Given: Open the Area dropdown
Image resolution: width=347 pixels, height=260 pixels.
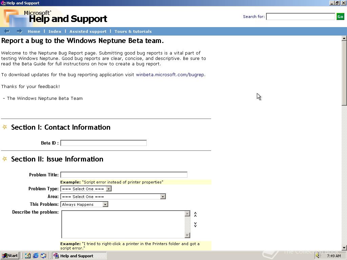Looking at the screenshot, I should (x=113, y=197).
